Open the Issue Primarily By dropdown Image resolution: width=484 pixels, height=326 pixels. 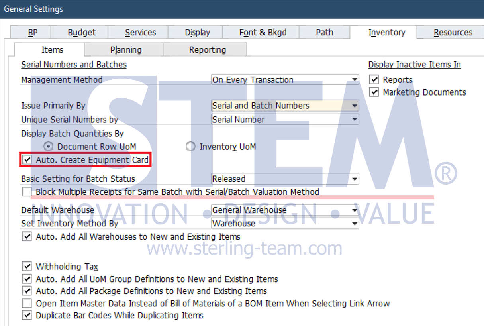pos(355,106)
